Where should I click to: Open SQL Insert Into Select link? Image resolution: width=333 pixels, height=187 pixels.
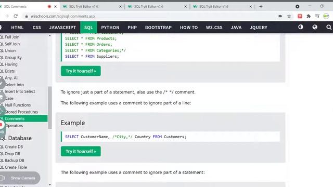coord(17,91)
